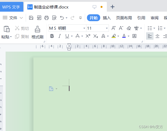Apply blue font color A swatch
This screenshot has width=167, height=131.
coord(124,36)
